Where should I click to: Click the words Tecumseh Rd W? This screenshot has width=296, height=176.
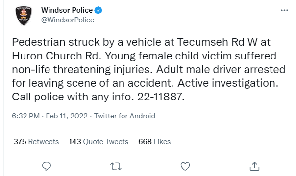217,42
